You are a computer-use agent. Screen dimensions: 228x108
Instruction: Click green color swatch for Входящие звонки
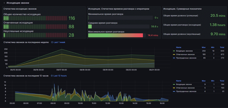pyautogui.click(x=174, y=84)
